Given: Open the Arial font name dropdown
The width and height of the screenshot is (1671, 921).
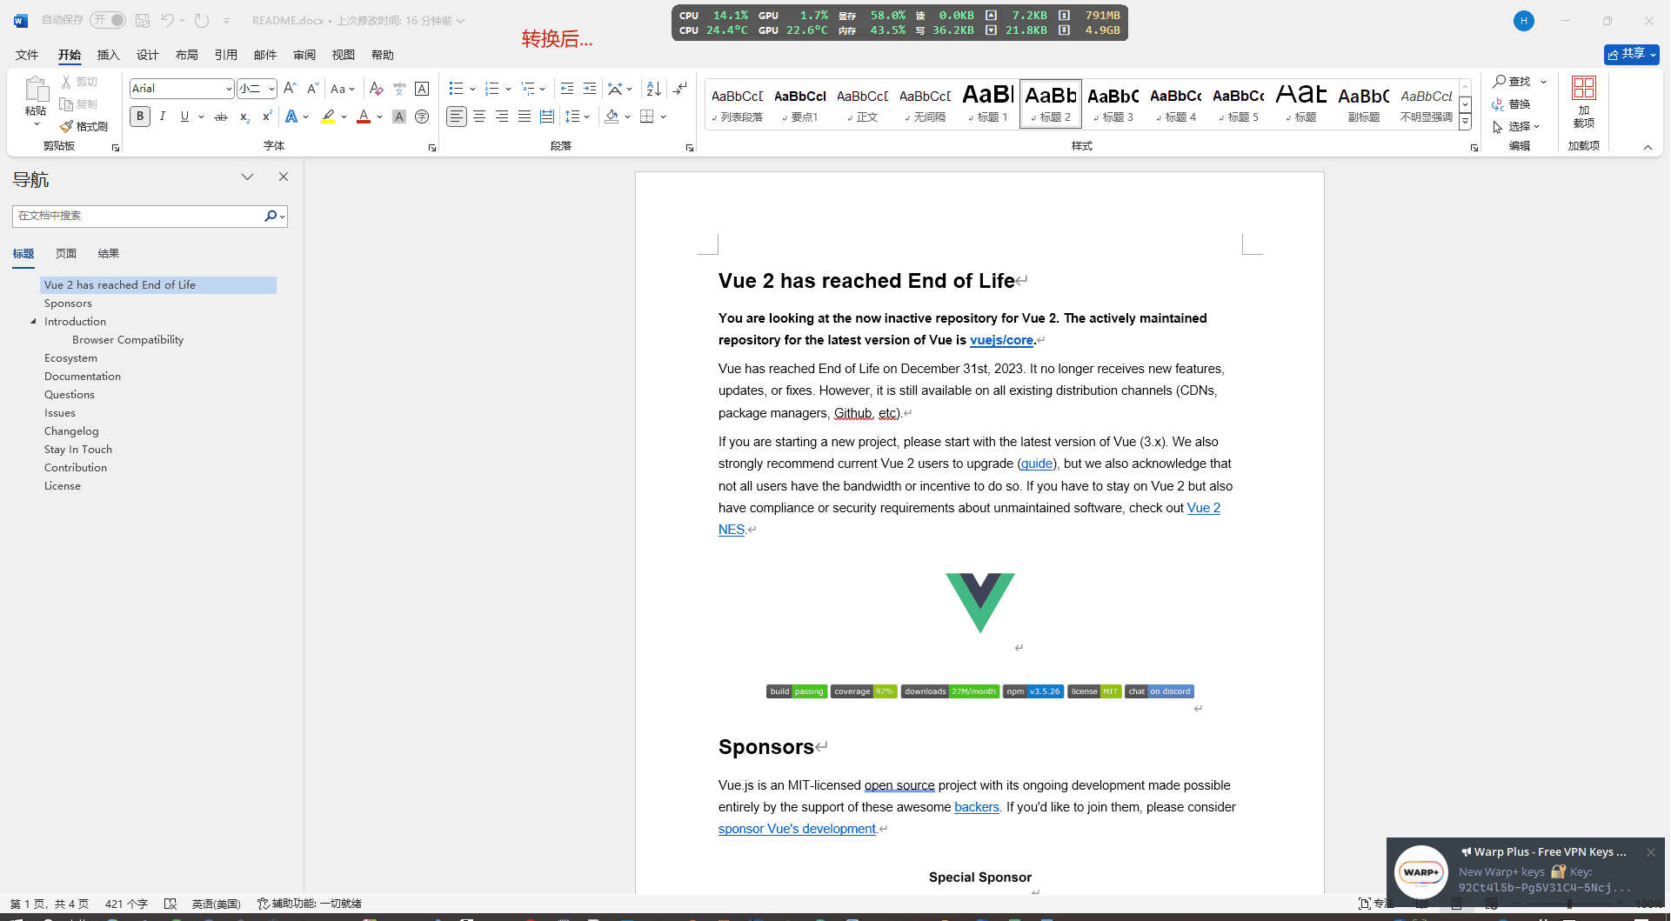Looking at the screenshot, I should (229, 89).
